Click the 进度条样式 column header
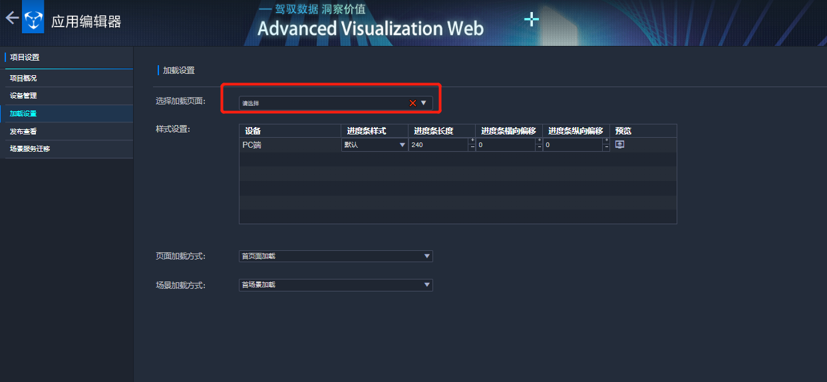The width and height of the screenshot is (827, 382). click(x=375, y=131)
